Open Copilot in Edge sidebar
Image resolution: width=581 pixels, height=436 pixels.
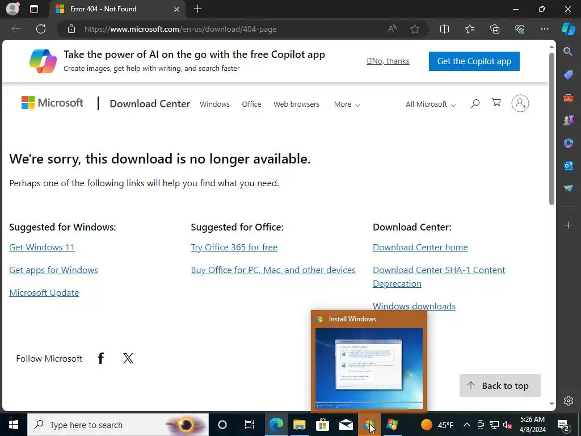coord(569,29)
